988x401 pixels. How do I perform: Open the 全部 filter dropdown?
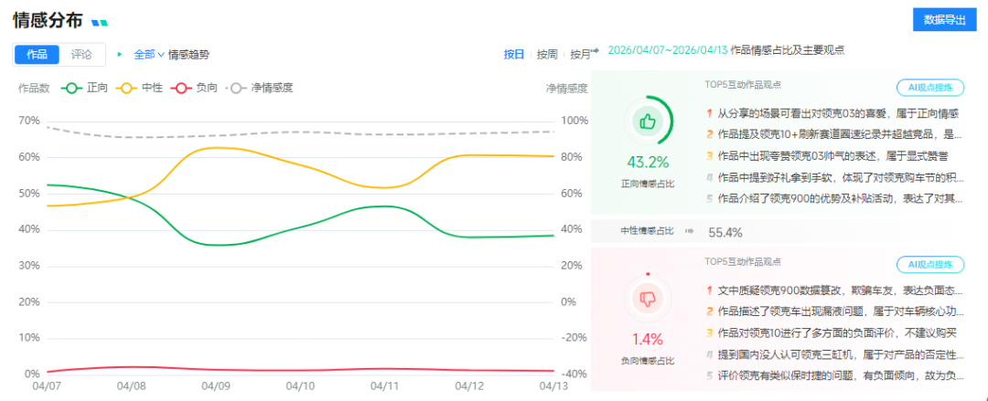click(149, 54)
